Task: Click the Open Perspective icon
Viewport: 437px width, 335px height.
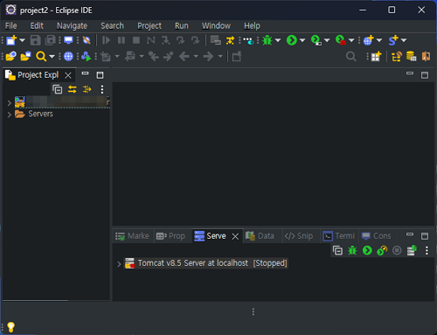Action: pyautogui.click(x=376, y=56)
